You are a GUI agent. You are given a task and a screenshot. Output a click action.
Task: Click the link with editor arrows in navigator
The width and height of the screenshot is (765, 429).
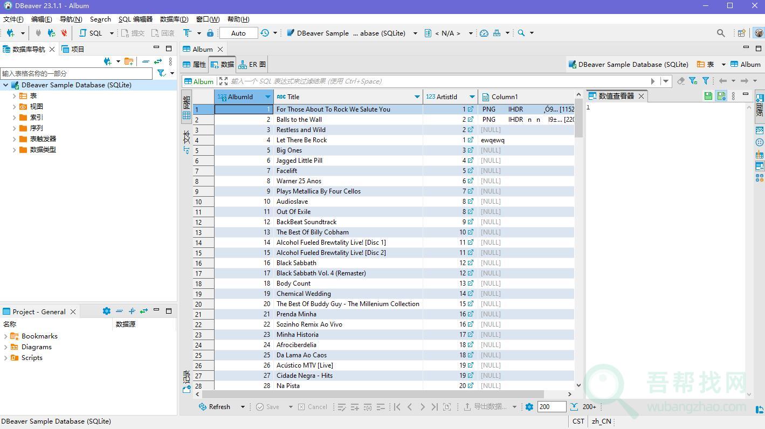[x=158, y=61]
